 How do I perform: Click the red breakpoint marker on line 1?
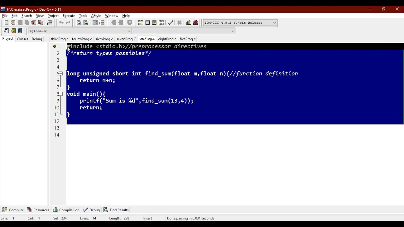55,46
